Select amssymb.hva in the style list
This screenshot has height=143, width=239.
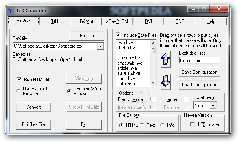(130, 63)
